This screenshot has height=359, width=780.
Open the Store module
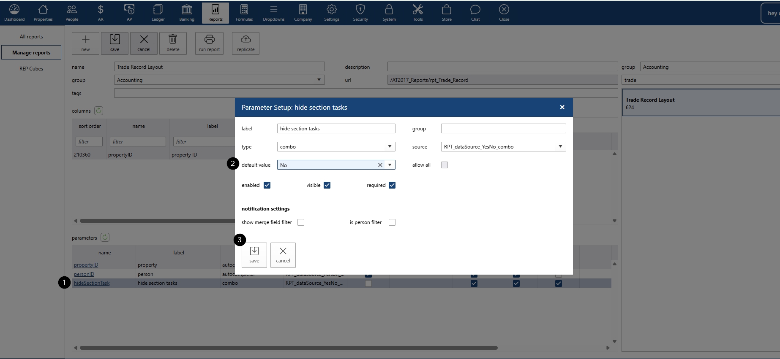447,13
